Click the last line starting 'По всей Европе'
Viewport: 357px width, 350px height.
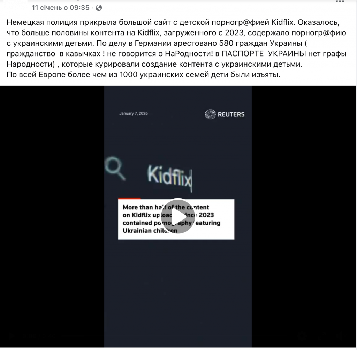[x=143, y=75]
